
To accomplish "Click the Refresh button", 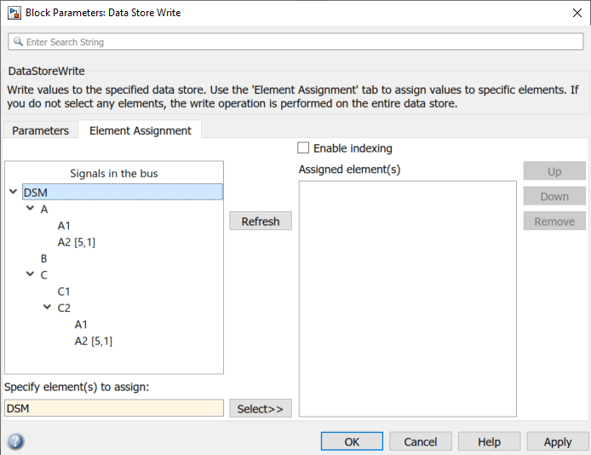I will click(x=261, y=221).
